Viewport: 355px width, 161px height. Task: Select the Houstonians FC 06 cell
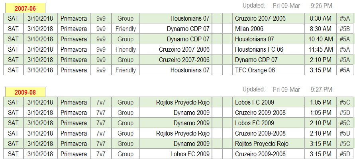269,49
